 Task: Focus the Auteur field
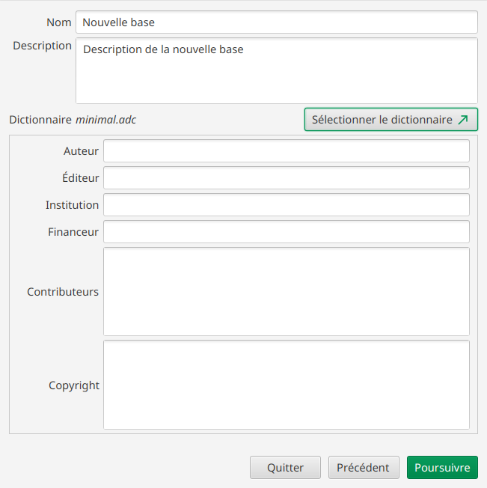[286, 151]
